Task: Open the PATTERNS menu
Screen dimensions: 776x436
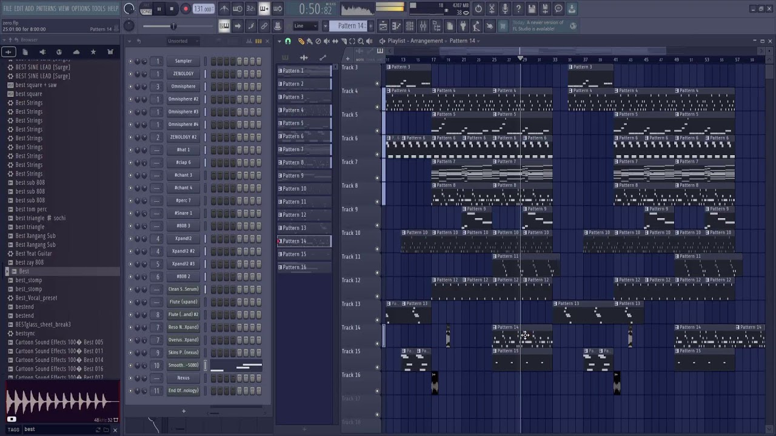Action: 46,8
